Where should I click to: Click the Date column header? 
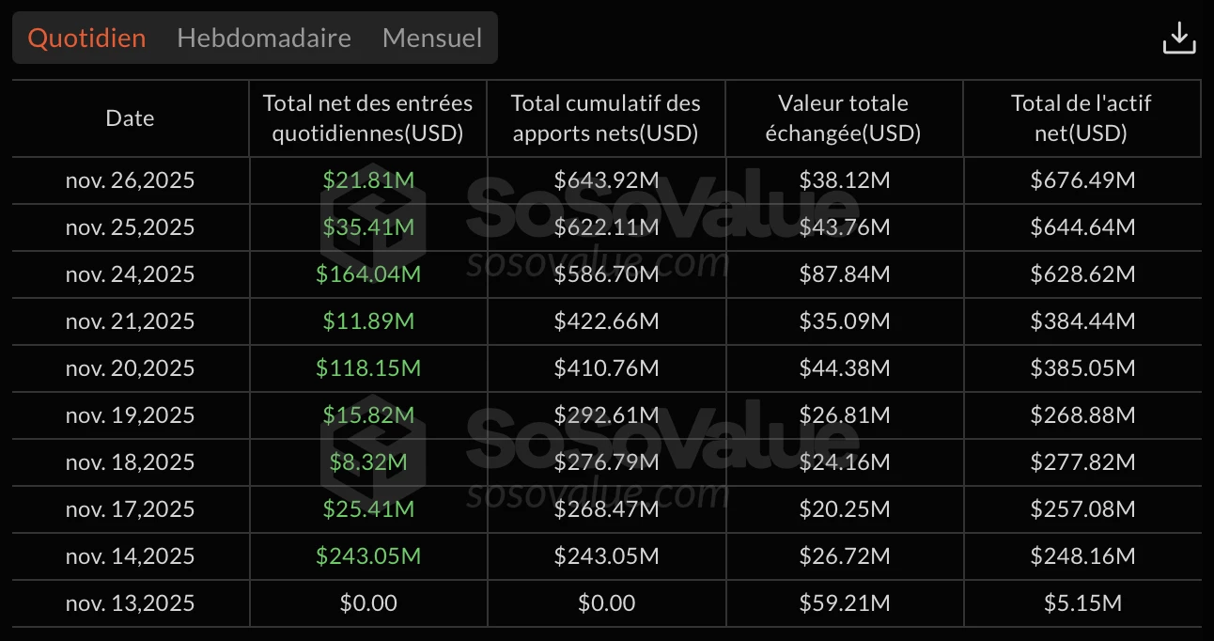point(130,117)
